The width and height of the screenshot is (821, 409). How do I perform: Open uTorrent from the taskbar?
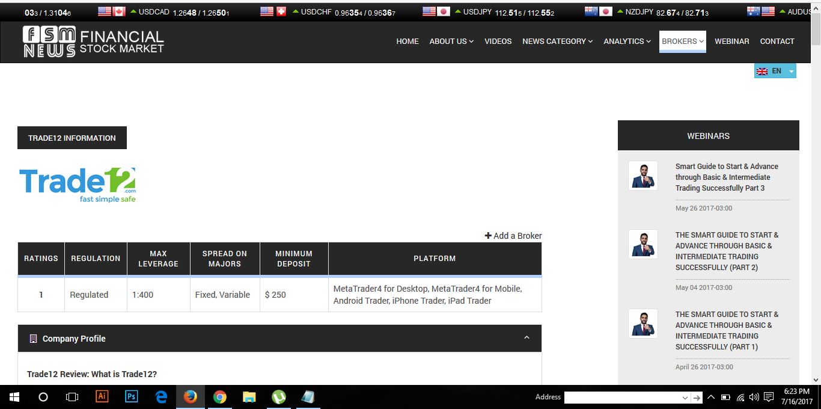(x=278, y=397)
